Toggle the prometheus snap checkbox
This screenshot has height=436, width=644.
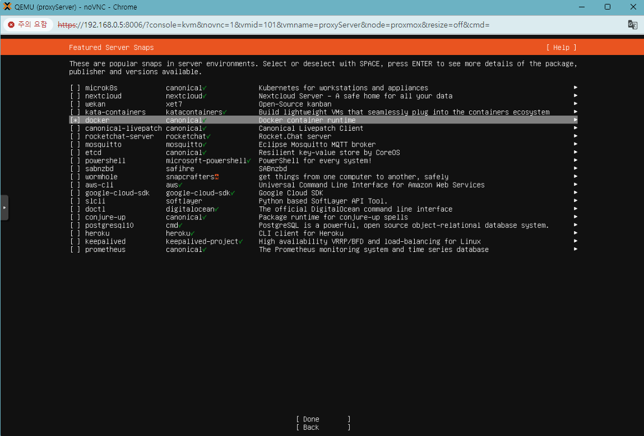click(75, 250)
